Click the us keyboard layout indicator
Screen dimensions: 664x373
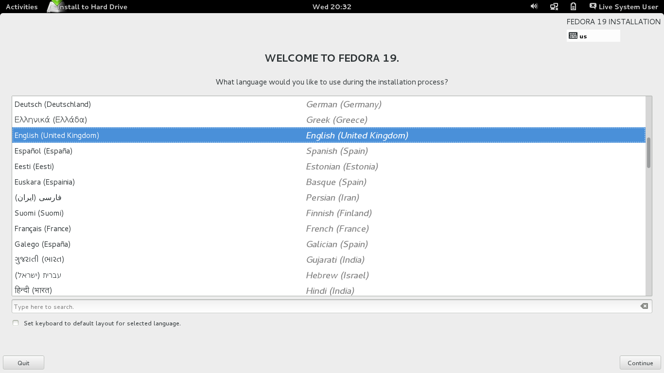[x=593, y=36]
